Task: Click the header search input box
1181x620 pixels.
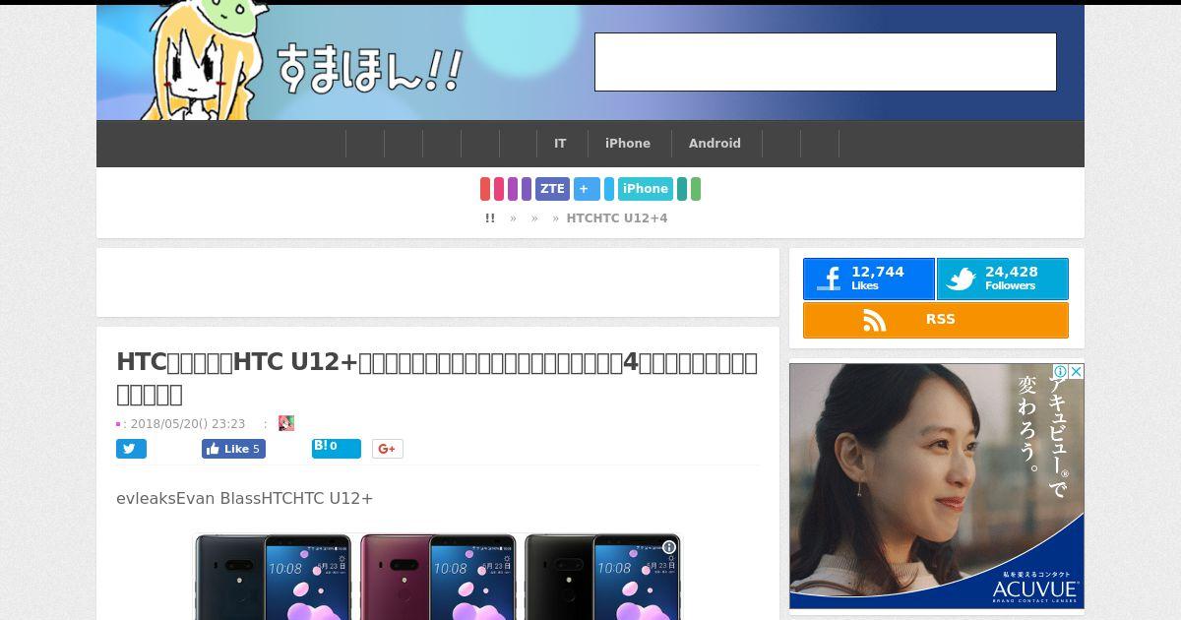Action: pos(826,62)
